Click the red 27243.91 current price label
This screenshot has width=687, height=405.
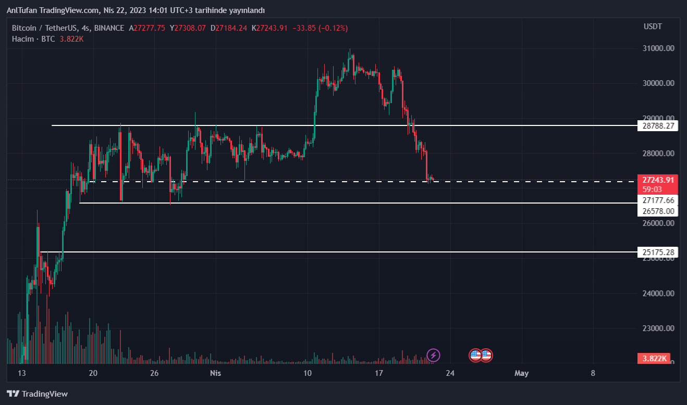[658, 180]
